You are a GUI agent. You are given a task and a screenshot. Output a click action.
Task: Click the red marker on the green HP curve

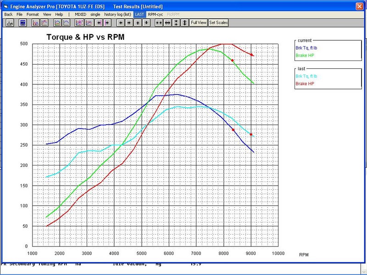pyautogui.click(x=233, y=60)
